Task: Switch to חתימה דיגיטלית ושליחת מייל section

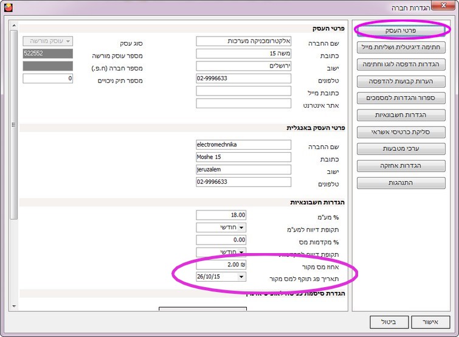Action: click(400, 47)
